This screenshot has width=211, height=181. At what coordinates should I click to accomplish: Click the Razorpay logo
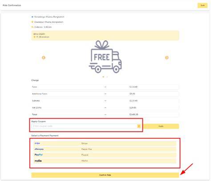click(x=39, y=149)
